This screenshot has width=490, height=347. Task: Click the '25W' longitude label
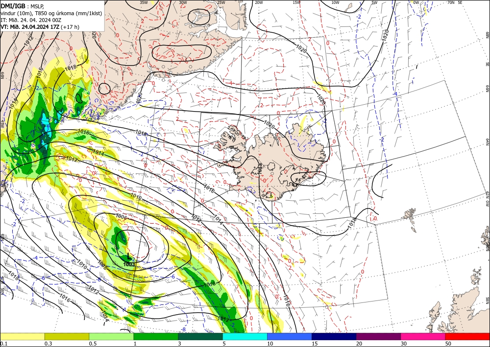click(x=221, y=2)
